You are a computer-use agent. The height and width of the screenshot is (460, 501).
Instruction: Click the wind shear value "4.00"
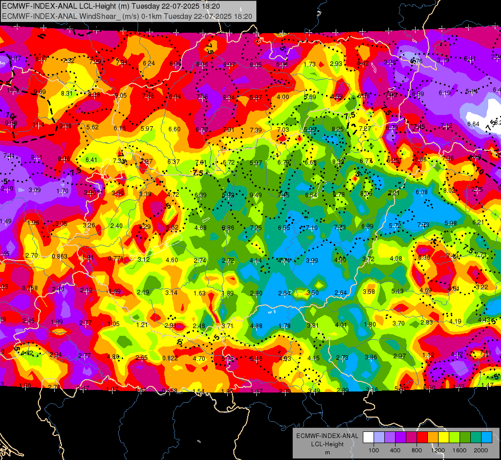pyautogui.click(x=283, y=97)
